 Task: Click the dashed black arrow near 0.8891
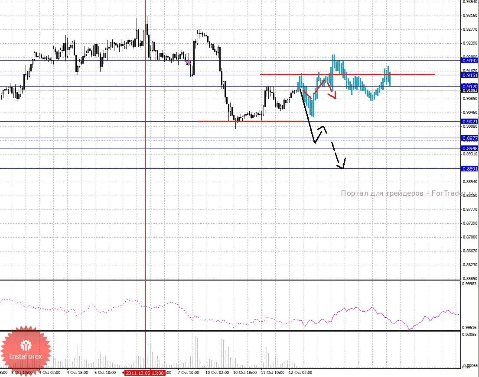coord(337,155)
